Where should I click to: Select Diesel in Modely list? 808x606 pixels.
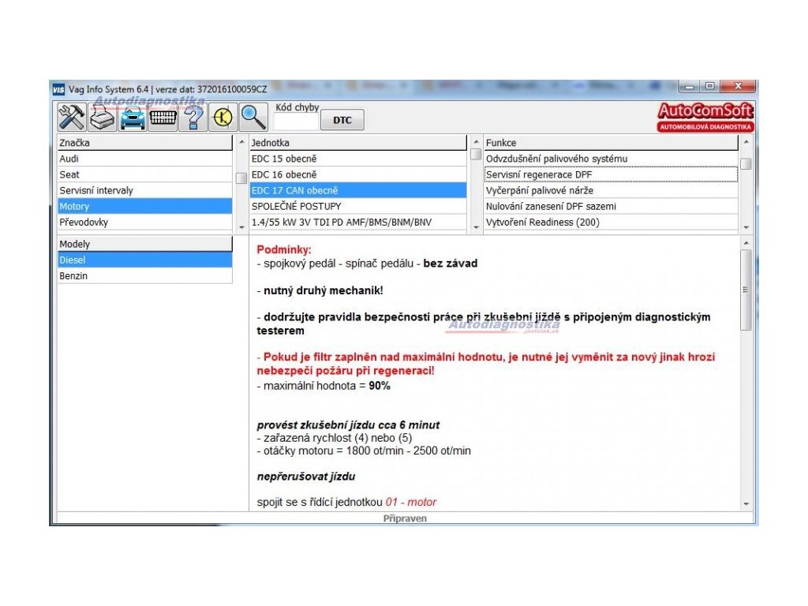click(x=145, y=260)
